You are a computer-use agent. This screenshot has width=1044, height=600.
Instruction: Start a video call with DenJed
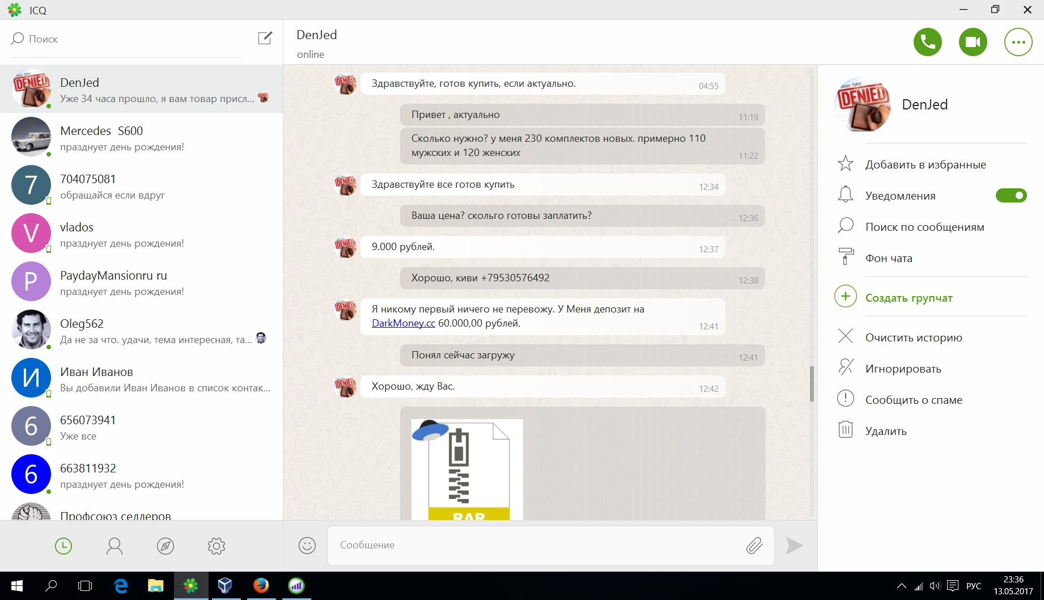point(973,42)
